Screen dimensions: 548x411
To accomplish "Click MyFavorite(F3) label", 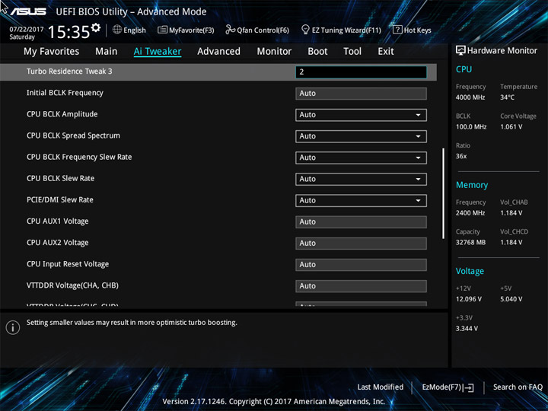I will click(192, 30).
